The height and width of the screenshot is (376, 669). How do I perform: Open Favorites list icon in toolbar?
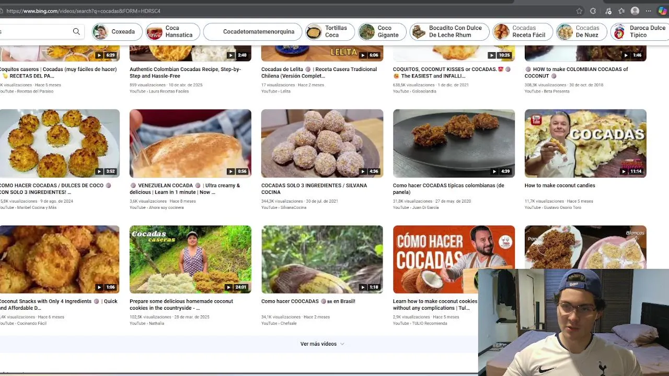pyautogui.click(x=621, y=11)
